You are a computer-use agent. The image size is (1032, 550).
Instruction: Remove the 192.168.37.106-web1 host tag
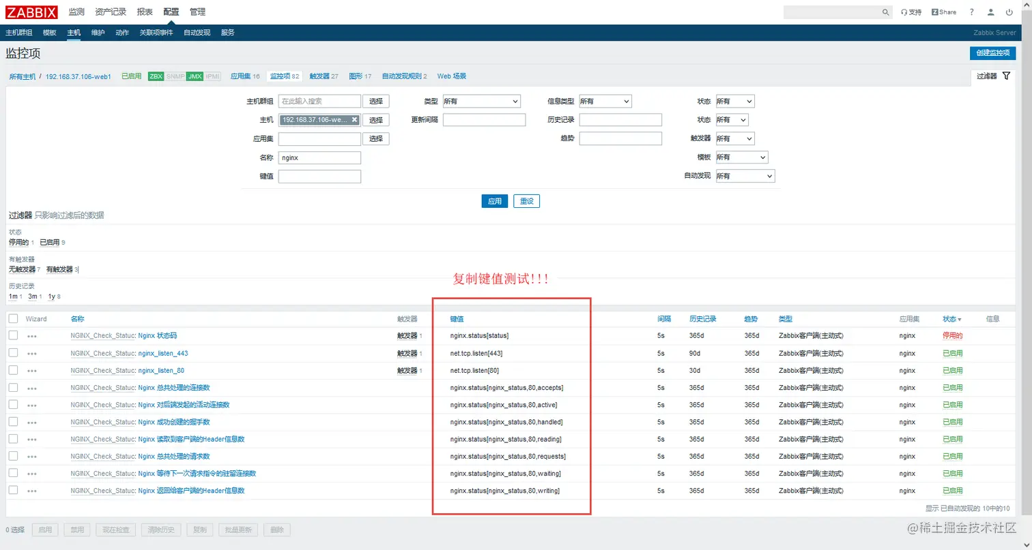(354, 120)
